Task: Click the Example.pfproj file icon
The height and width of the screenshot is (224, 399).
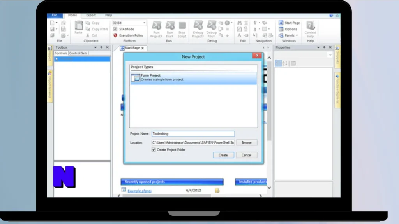Action: (x=124, y=190)
